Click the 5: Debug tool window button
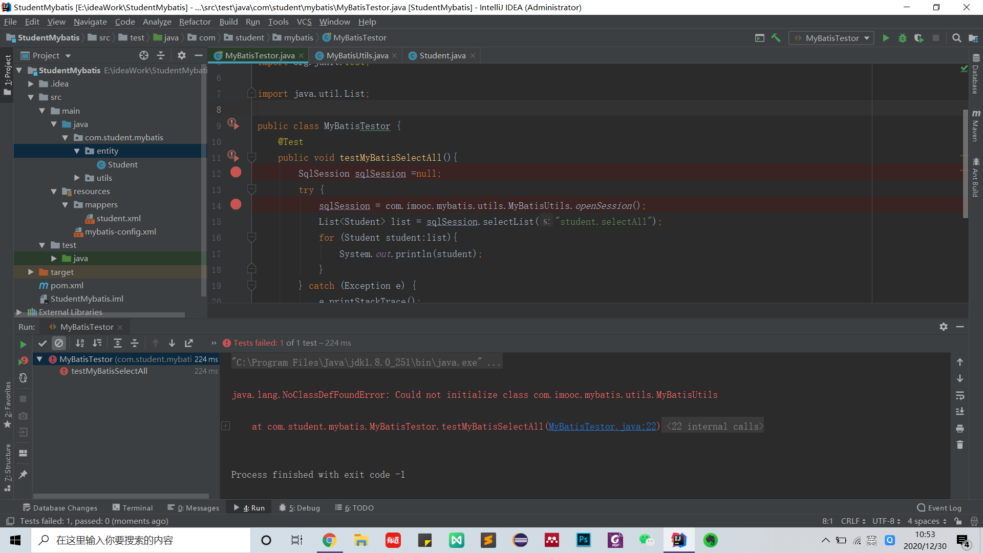Viewport: 983px width, 553px height. coord(299,507)
